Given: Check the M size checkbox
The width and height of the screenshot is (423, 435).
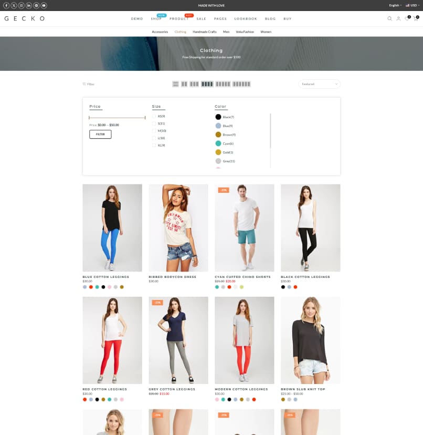Looking at the screenshot, I should pyautogui.click(x=154, y=131).
